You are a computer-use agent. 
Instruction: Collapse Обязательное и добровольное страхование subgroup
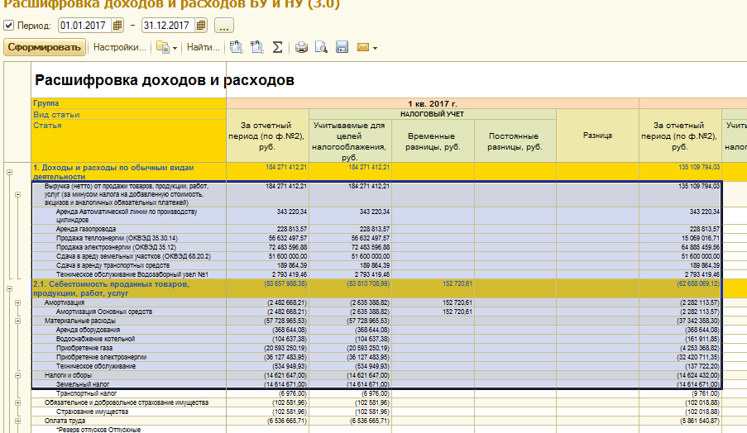(x=17, y=402)
